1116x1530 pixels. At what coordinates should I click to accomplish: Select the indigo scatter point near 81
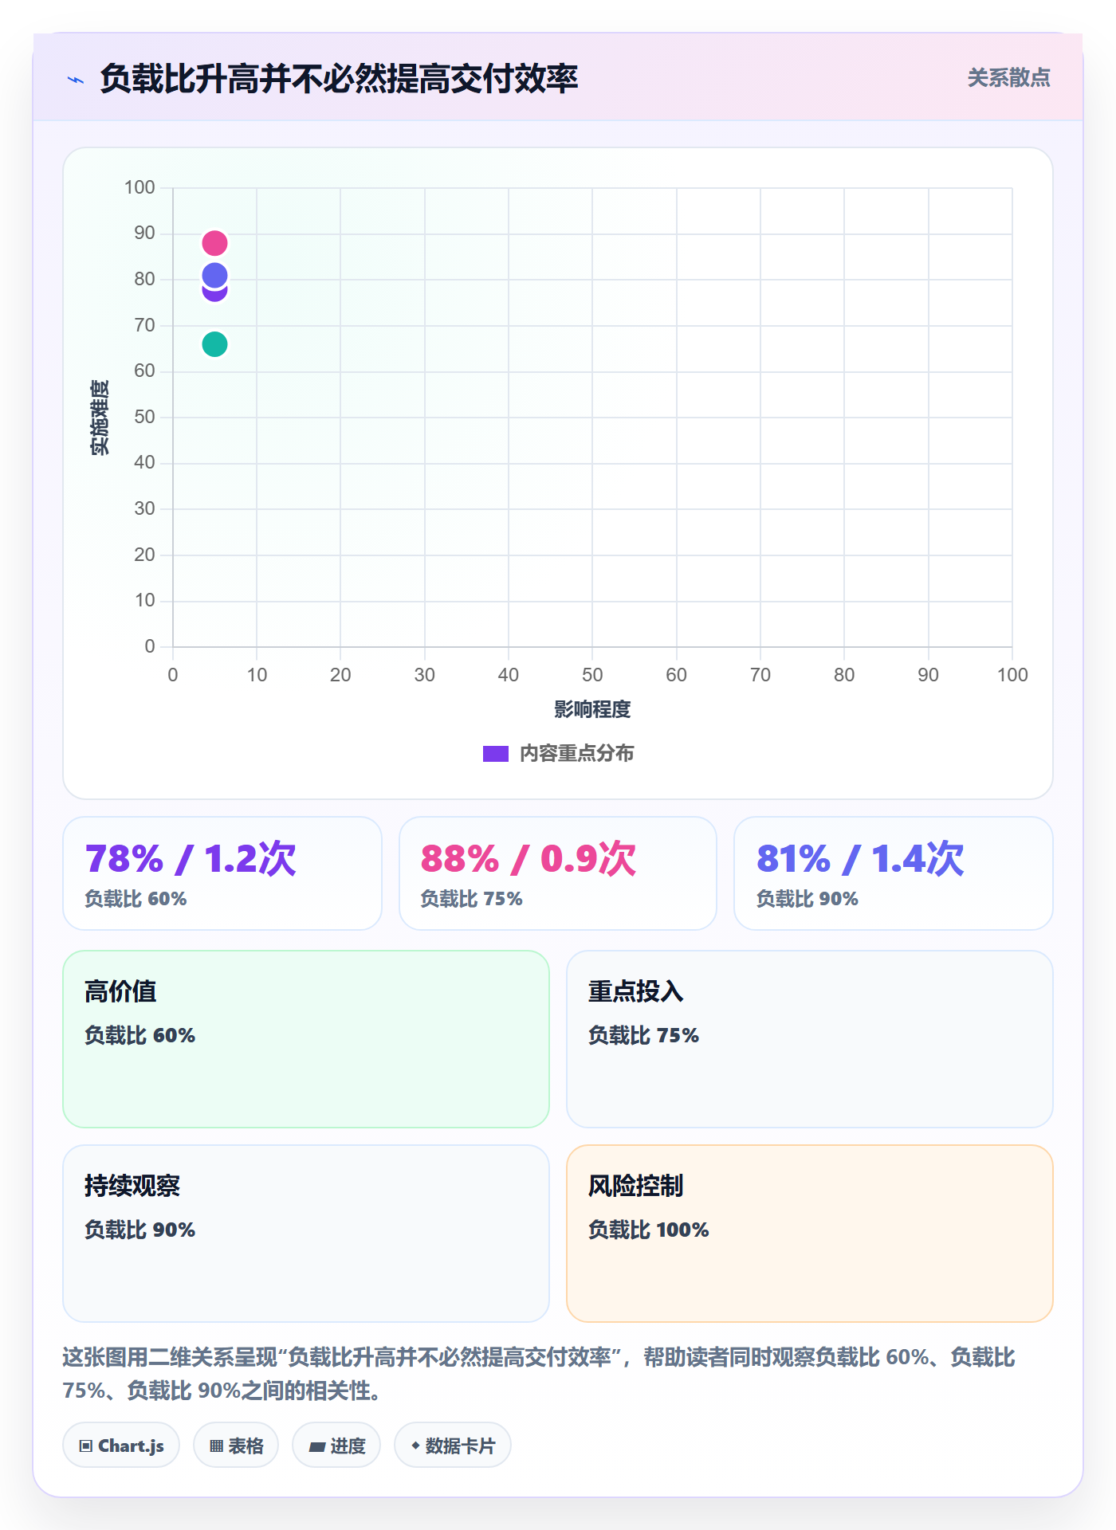point(214,275)
